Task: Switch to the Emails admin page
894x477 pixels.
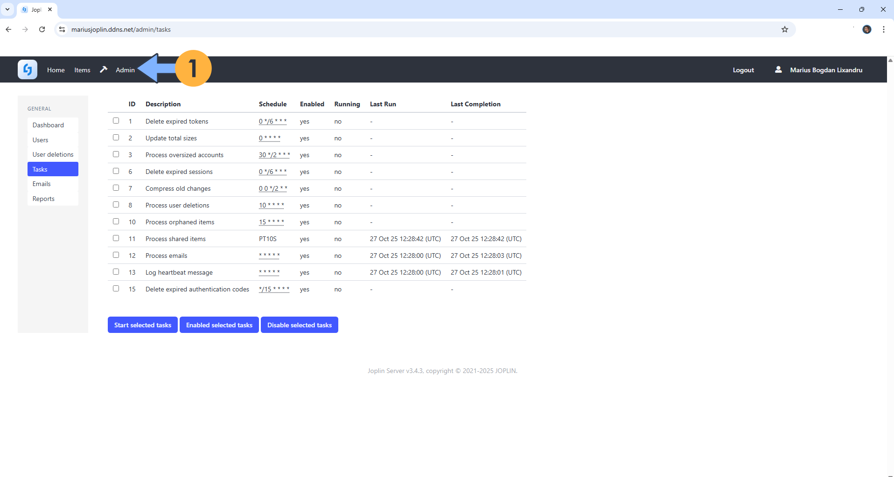Action: click(x=42, y=184)
